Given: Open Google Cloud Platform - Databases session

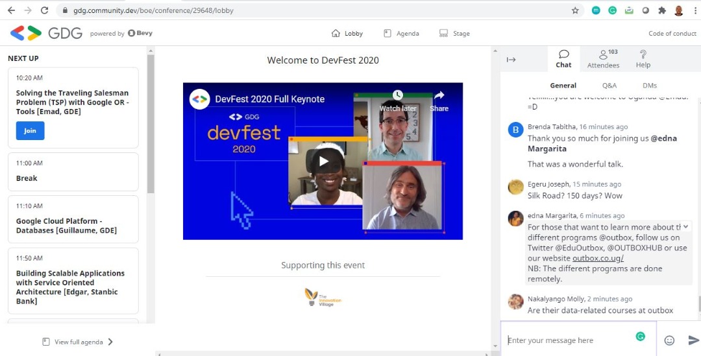Looking at the screenshot, I should pos(73,219).
